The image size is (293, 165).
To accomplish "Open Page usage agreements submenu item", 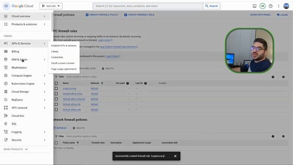I will 64,69.
